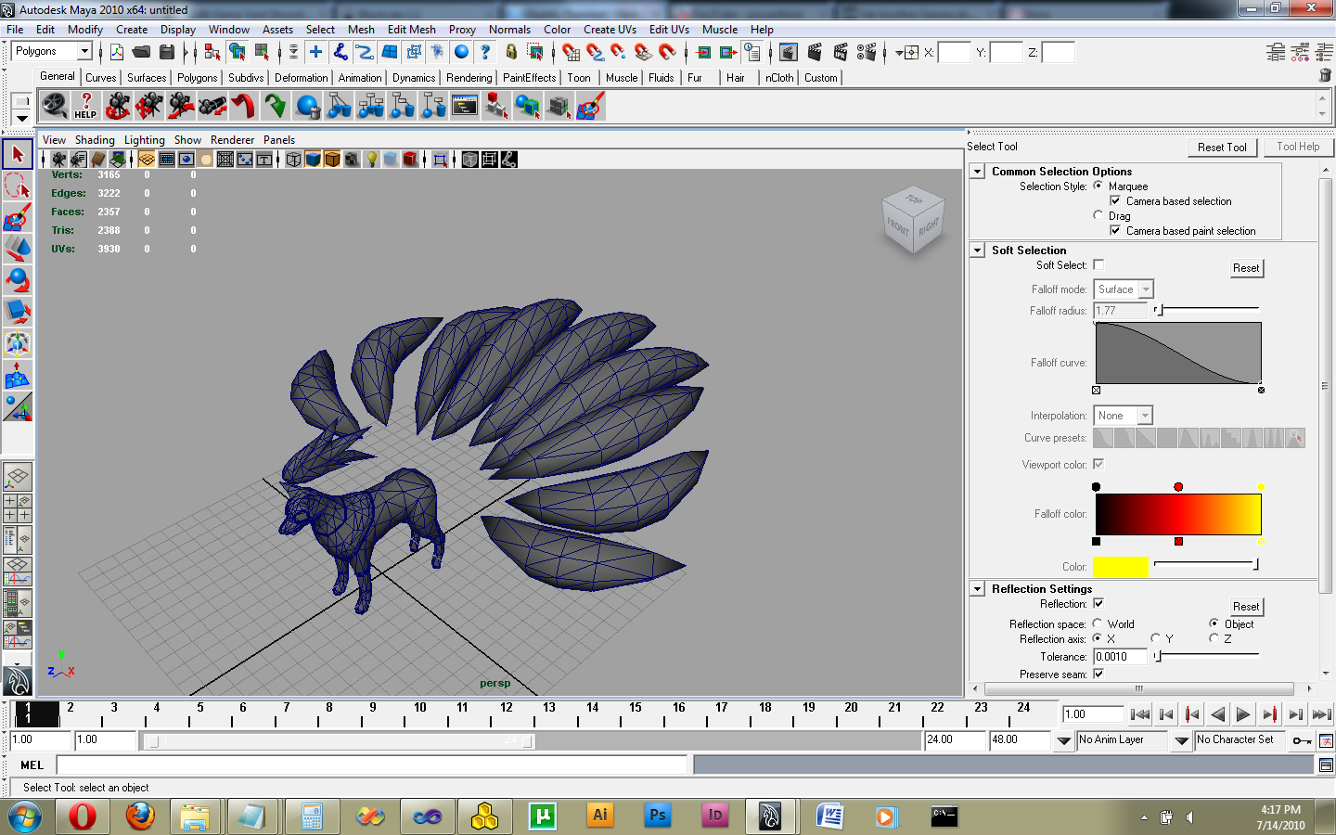Image resolution: width=1336 pixels, height=835 pixels.
Task: Select the arrow Select Tool in toolbox
Action: 18,154
